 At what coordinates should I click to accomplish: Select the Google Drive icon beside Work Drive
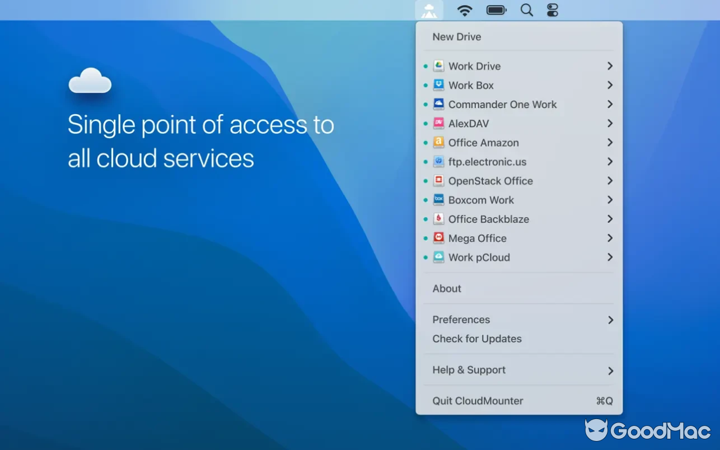tap(439, 66)
